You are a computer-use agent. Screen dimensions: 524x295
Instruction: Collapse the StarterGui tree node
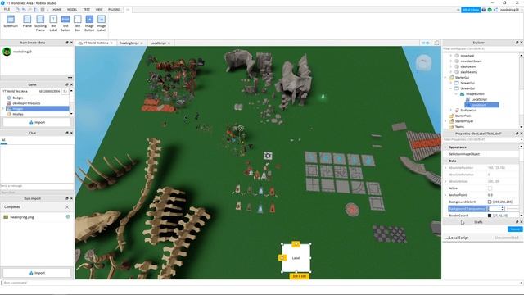445,78
